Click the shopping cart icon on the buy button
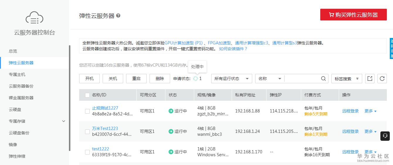The width and height of the screenshot is (393, 165). [x=331, y=15]
